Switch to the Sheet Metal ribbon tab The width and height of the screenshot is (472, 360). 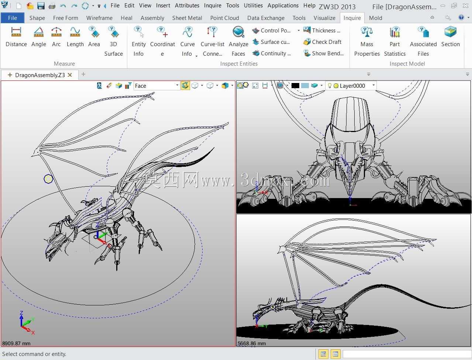click(x=187, y=18)
